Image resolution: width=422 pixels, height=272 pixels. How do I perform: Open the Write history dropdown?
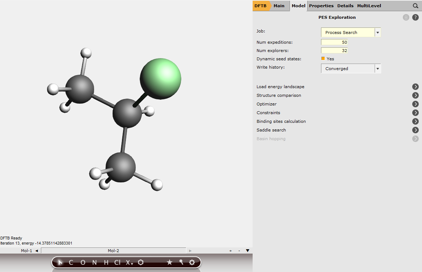(350, 69)
